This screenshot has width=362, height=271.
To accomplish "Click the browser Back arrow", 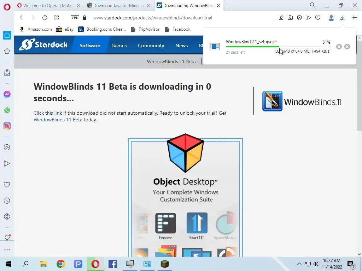I will tap(21, 18).
